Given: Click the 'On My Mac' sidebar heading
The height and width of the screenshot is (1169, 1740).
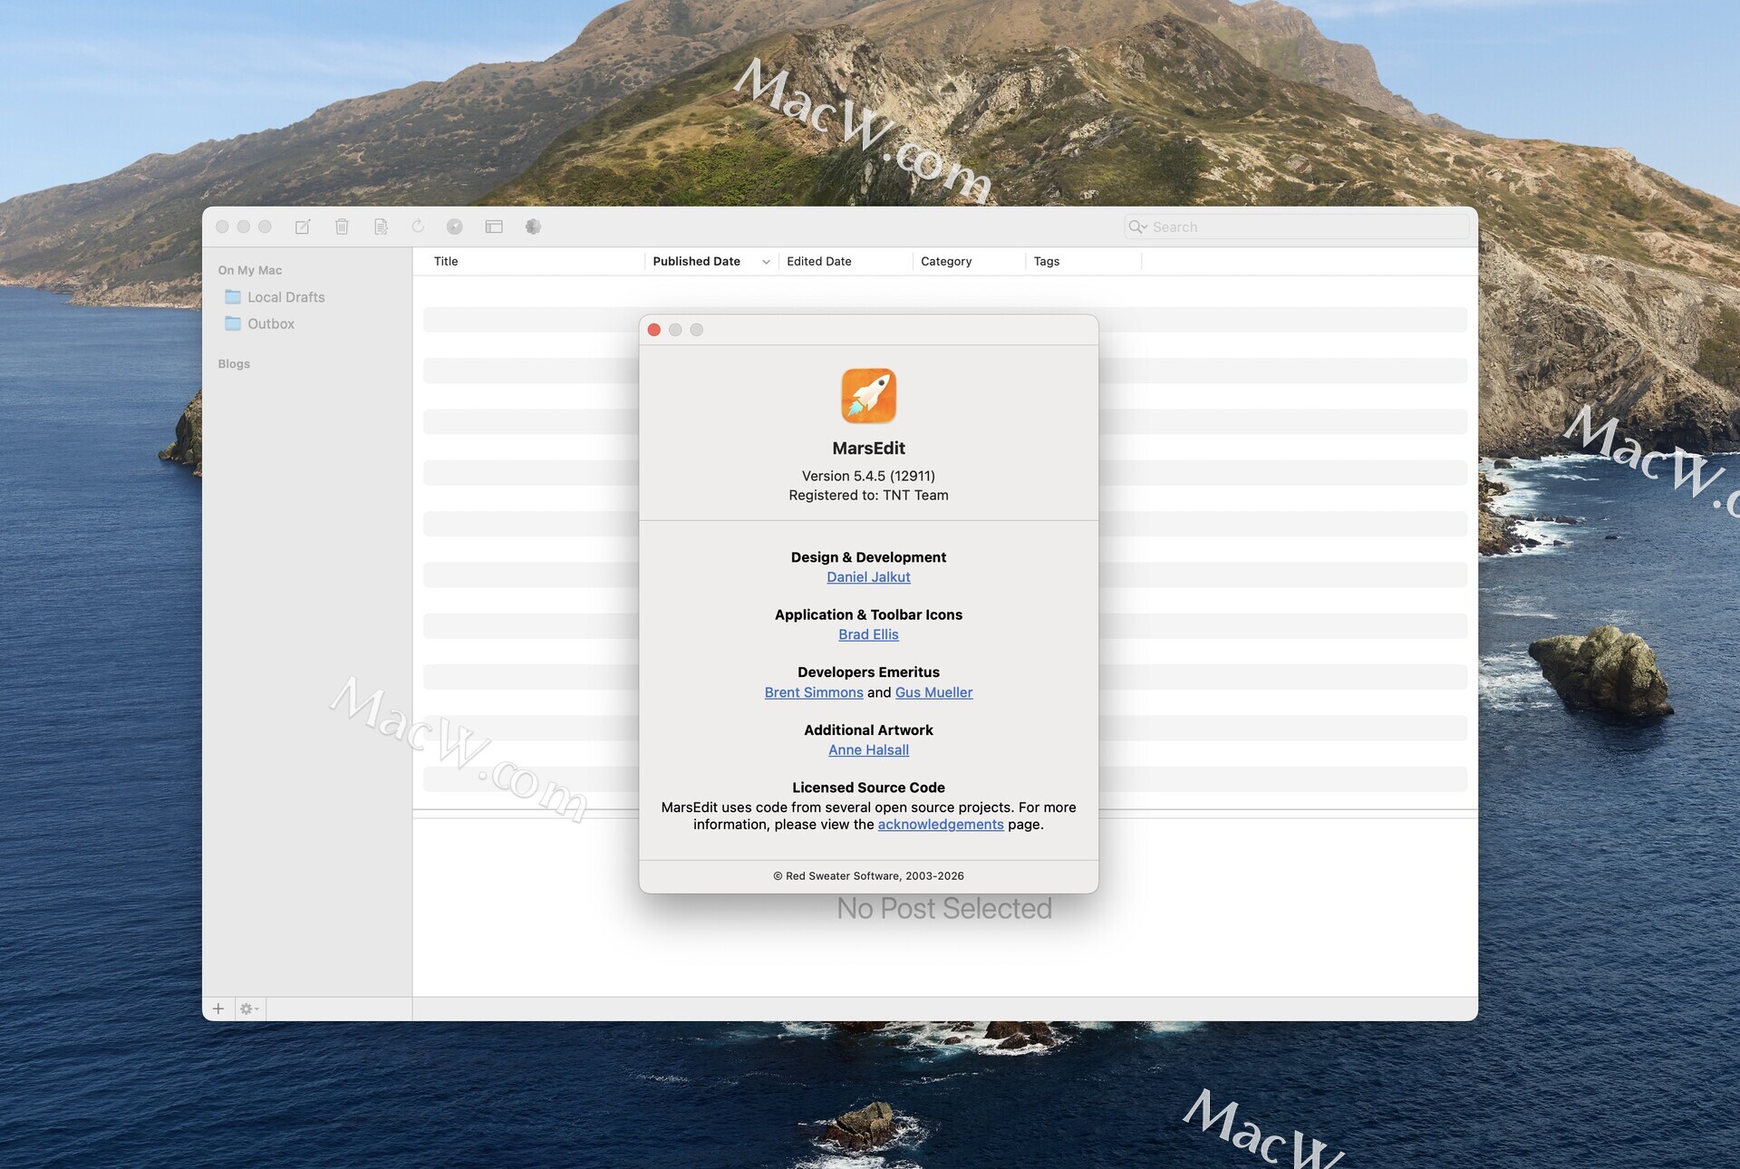Looking at the screenshot, I should pyautogui.click(x=250, y=270).
